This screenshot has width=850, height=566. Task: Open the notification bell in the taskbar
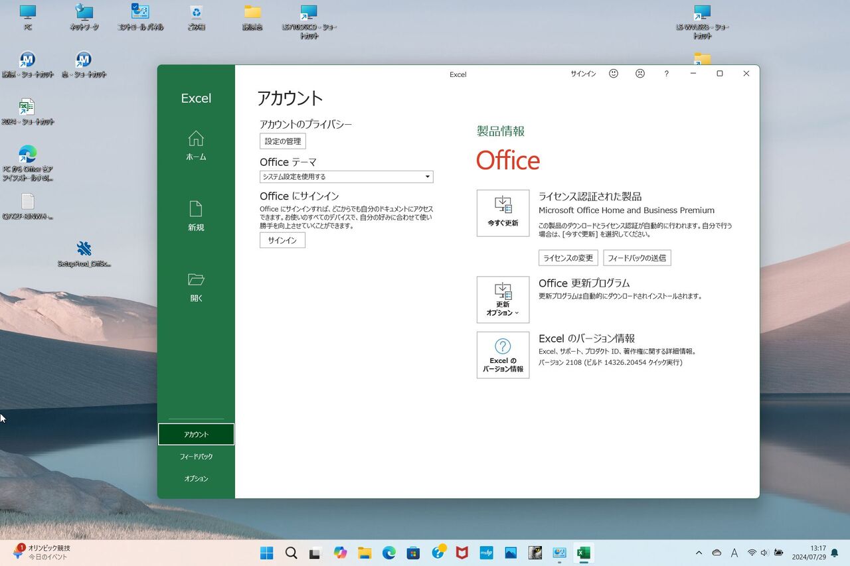click(835, 553)
